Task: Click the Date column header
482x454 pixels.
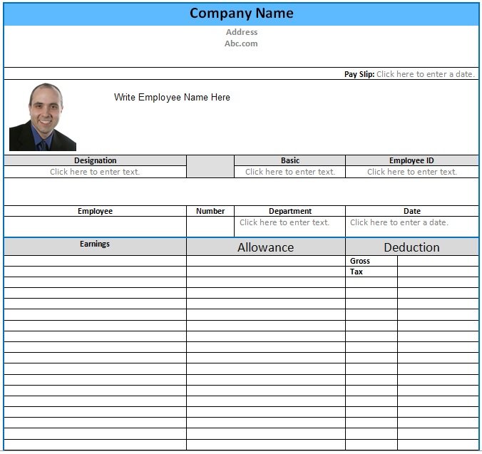Action: 411,211
